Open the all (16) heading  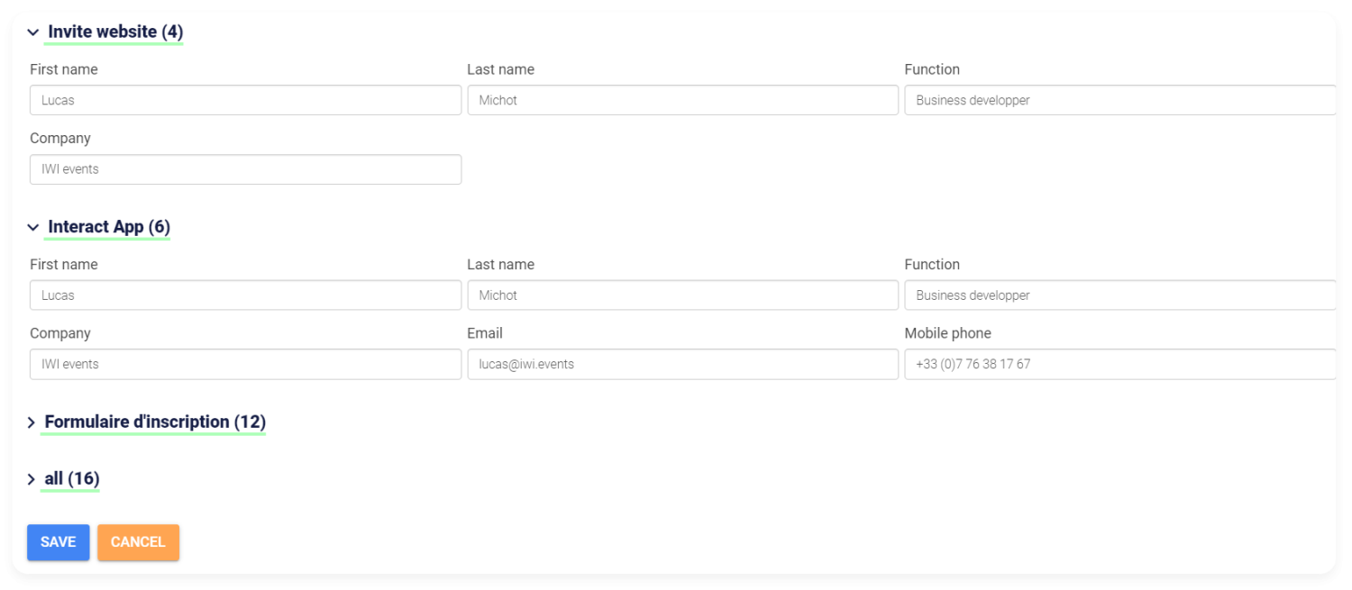(72, 478)
